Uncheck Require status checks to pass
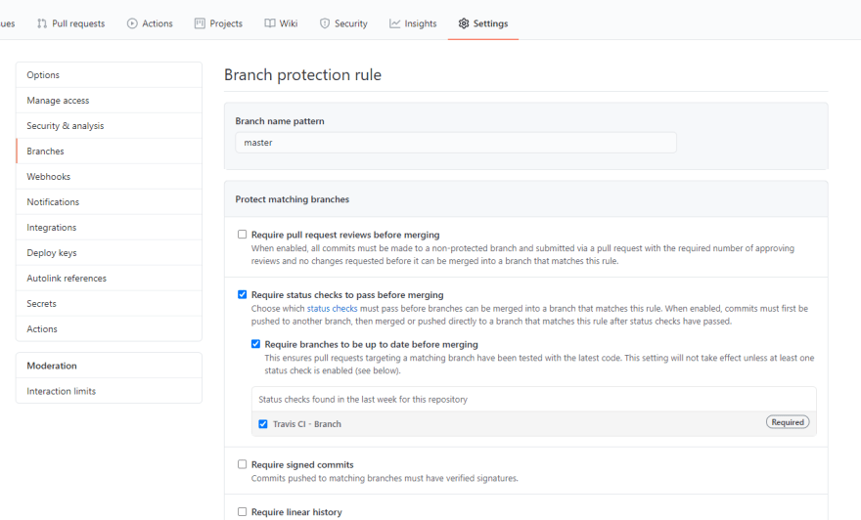The height and width of the screenshot is (520, 861). [x=243, y=294]
